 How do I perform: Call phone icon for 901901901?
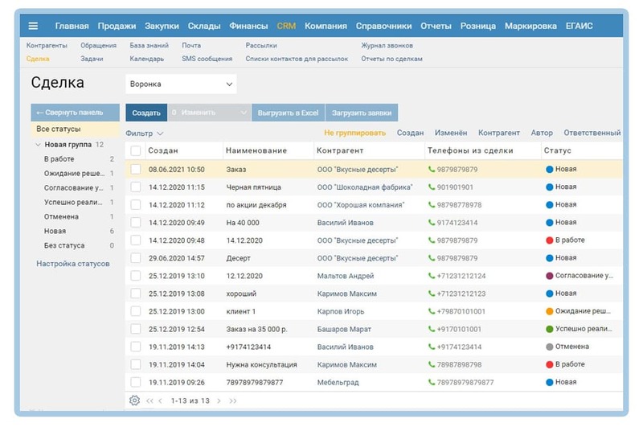coord(432,187)
